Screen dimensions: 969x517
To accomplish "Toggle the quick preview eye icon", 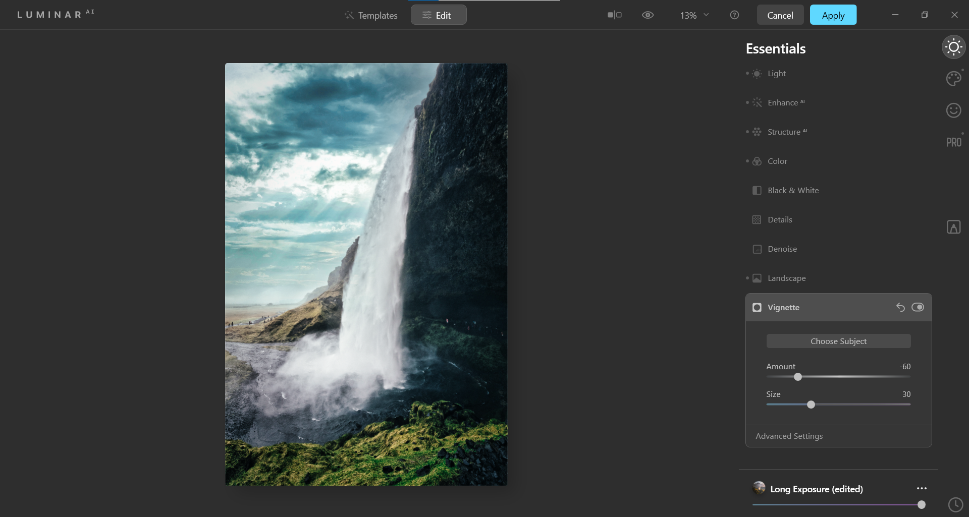I will pos(648,15).
